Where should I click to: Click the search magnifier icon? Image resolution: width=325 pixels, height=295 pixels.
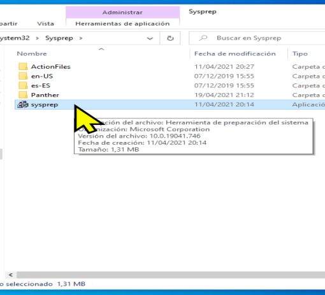203,38
